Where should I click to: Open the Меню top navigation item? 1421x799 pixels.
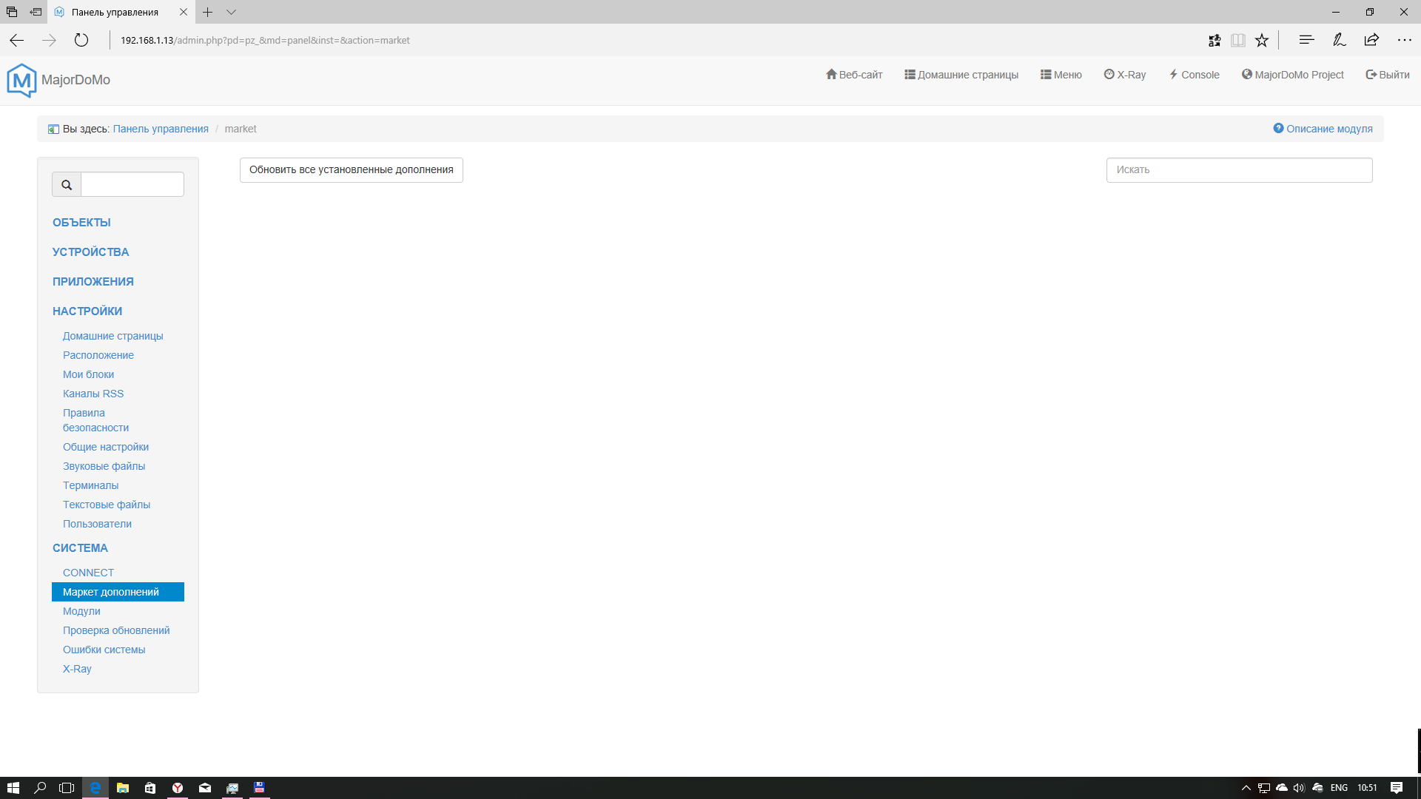1061,75
